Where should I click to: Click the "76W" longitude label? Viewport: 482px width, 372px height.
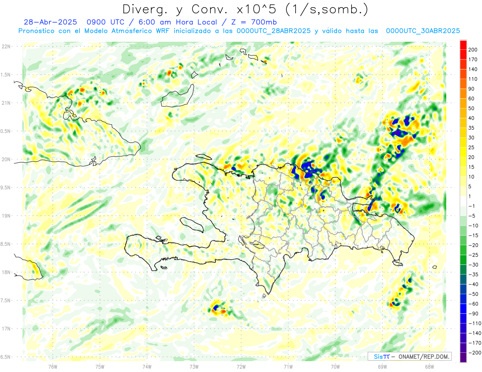click(x=53, y=366)
